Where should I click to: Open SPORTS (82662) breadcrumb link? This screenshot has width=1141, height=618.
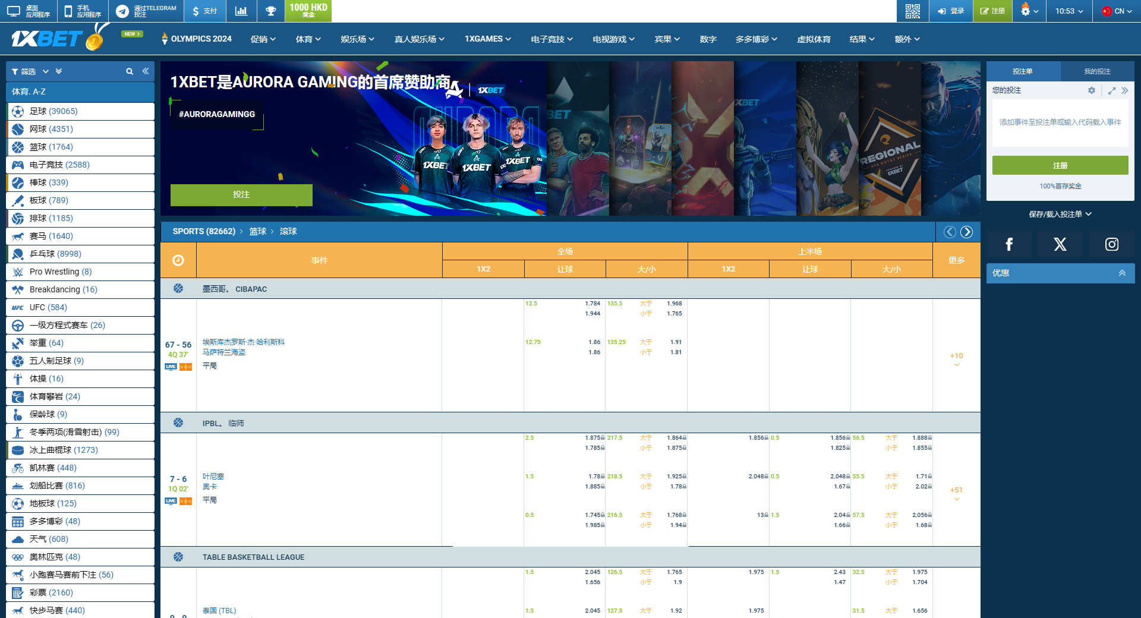[204, 232]
